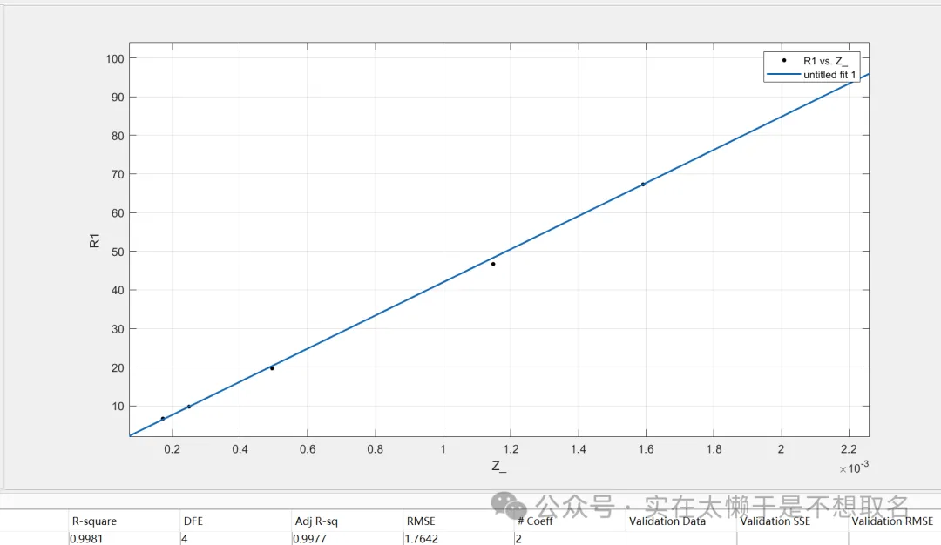
Task: Select the Validation Data column header
Action: (667, 521)
